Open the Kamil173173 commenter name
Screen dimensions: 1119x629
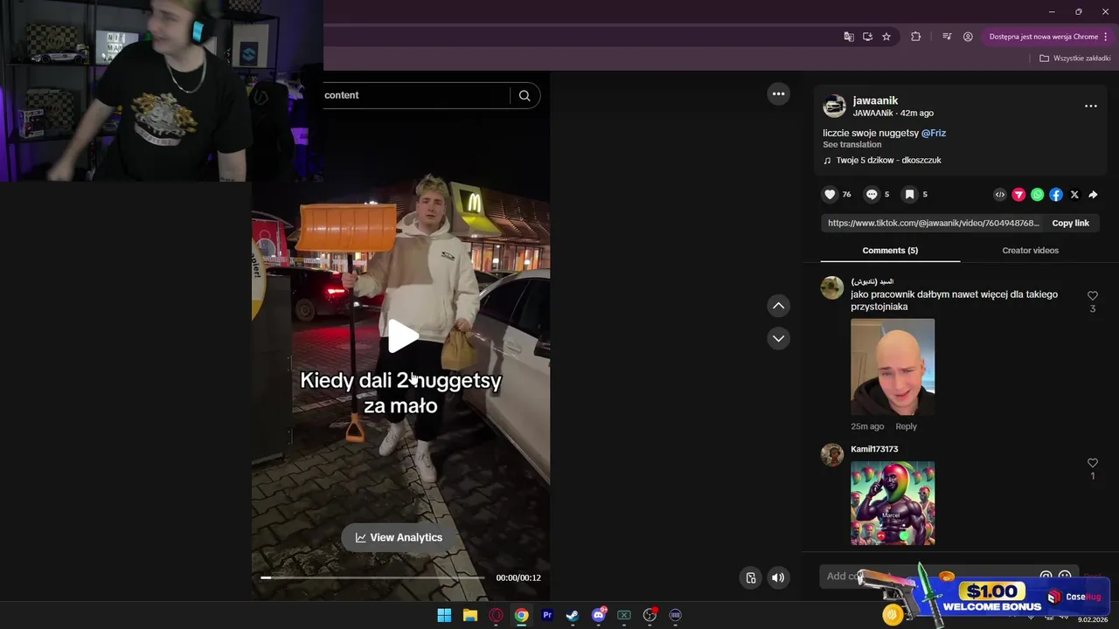point(874,449)
